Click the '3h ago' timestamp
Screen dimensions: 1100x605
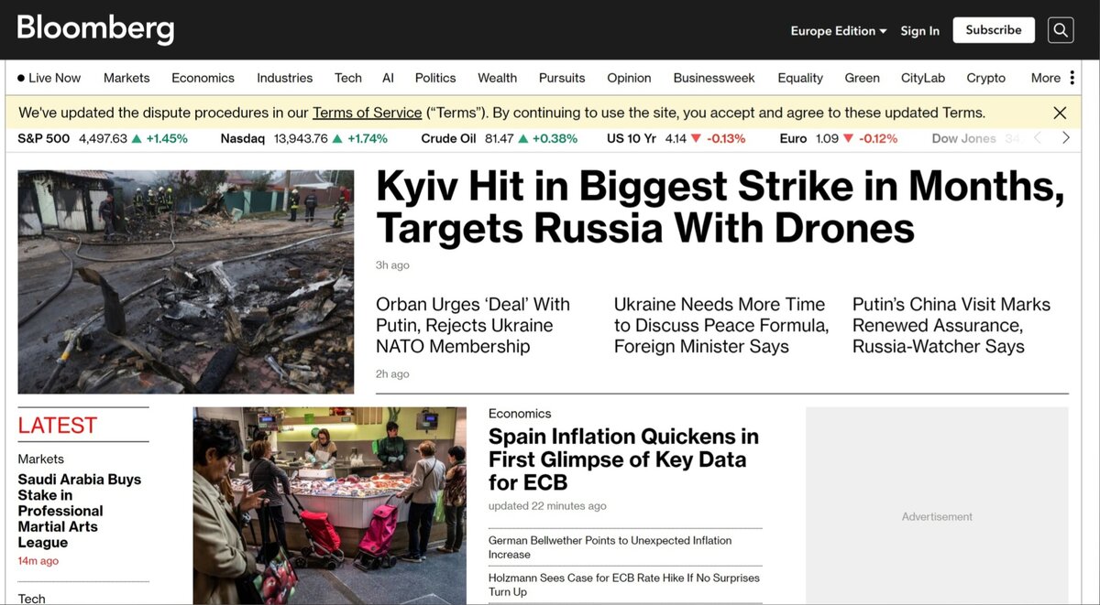click(x=392, y=265)
